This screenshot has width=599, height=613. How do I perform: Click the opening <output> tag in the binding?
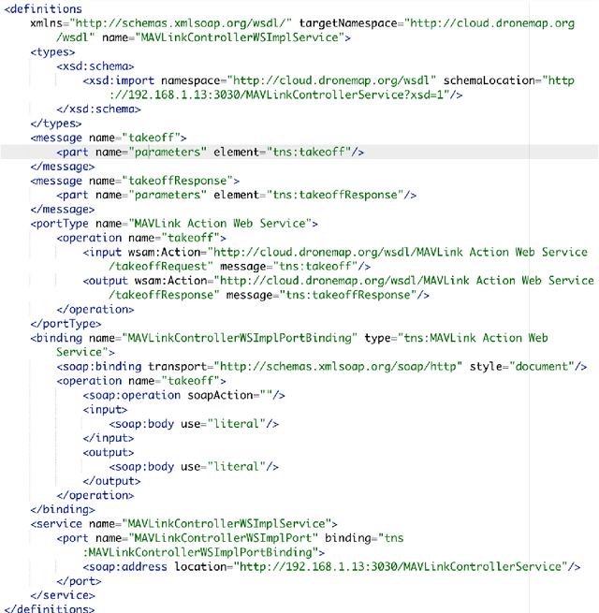[x=109, y=452]
